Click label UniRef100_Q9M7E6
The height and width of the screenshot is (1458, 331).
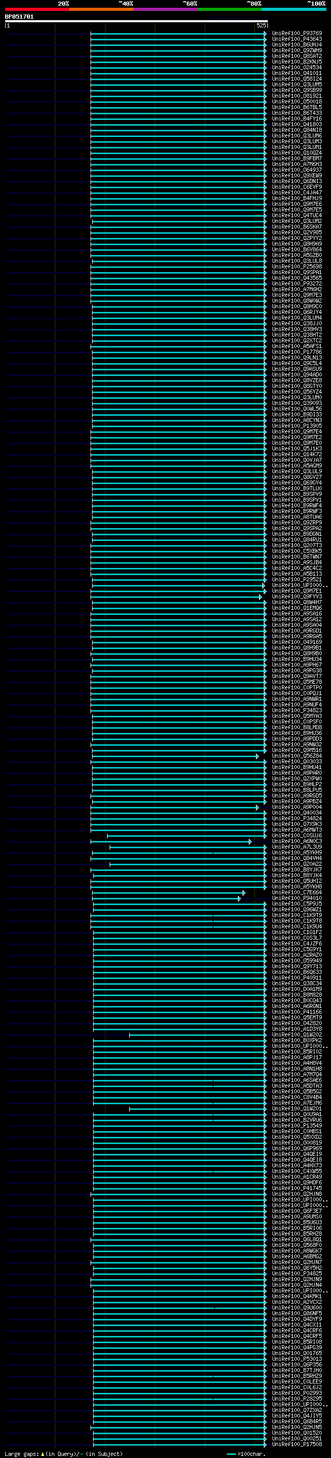tap(296, 204)
